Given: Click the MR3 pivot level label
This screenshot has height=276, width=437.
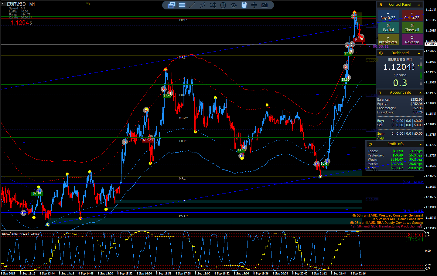Looking at the screenshot, I should 183,58.
